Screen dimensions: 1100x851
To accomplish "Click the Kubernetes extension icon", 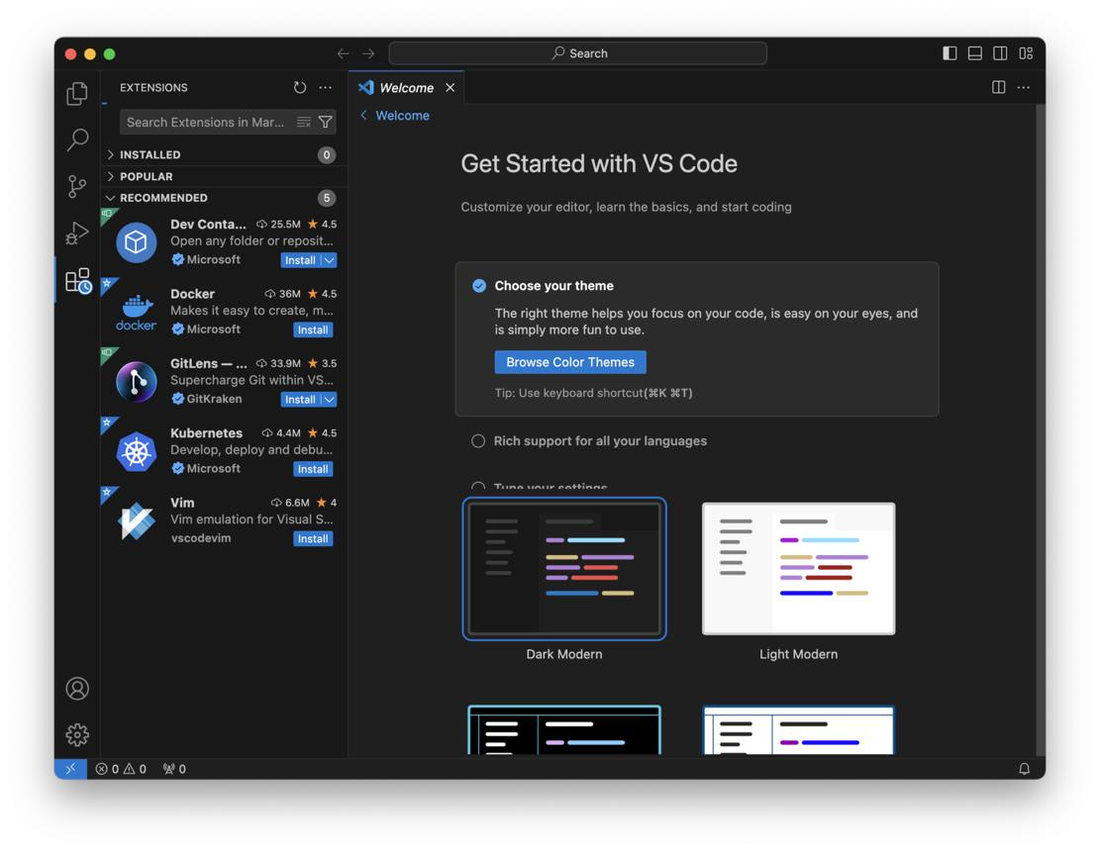I will coord(136,451).
